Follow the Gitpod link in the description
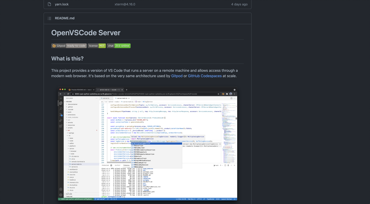This screenshot has width=370, height=204. pyautogui.click(x=177, y=76)
